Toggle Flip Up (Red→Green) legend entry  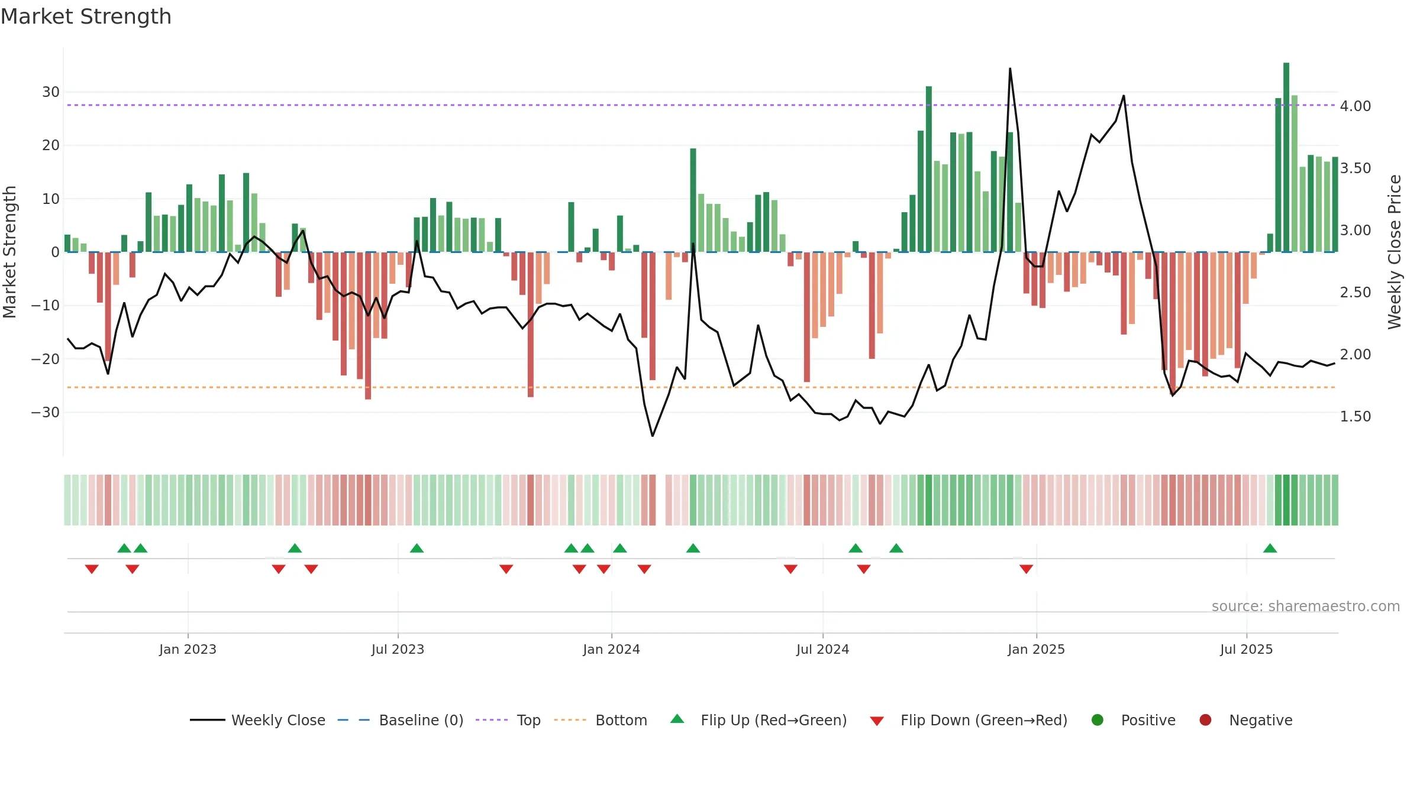click(759, 720)
